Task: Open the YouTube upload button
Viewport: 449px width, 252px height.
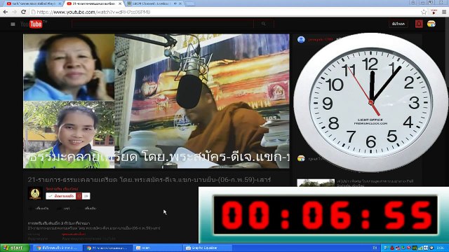Action: [398, 24]
